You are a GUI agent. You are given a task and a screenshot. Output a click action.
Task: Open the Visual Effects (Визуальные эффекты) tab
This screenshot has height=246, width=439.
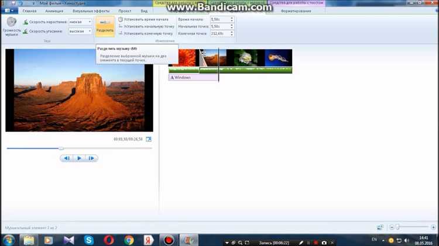(91, 11)
